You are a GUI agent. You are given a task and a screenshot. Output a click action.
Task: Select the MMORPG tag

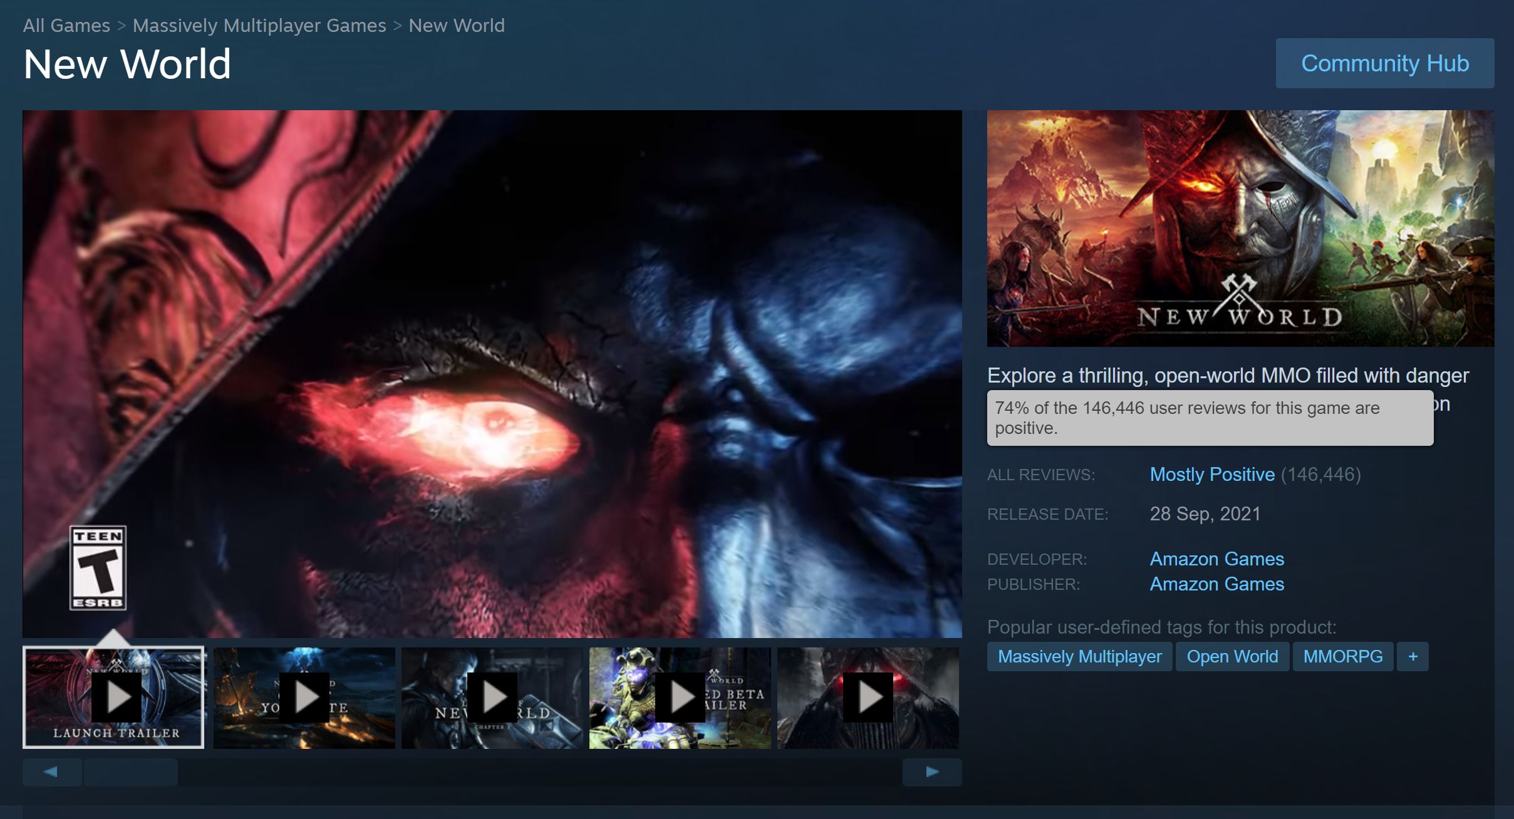tap(1342, 656)
